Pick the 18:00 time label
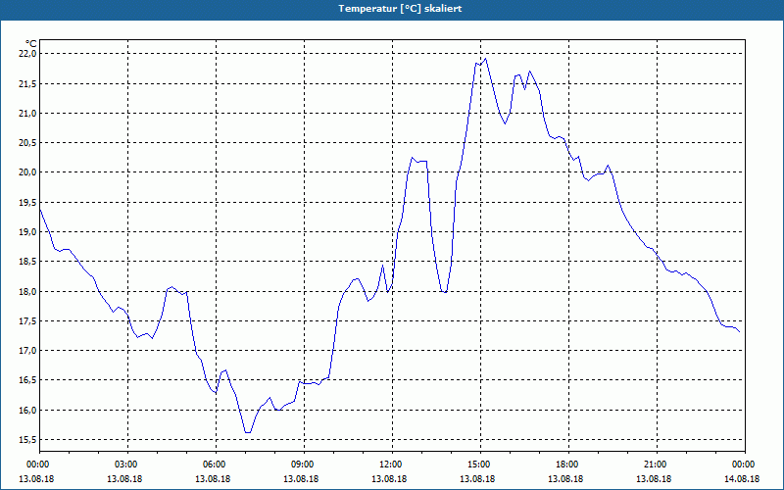The height and width of the screenshot is (490, 784). (x=566, y=465)
